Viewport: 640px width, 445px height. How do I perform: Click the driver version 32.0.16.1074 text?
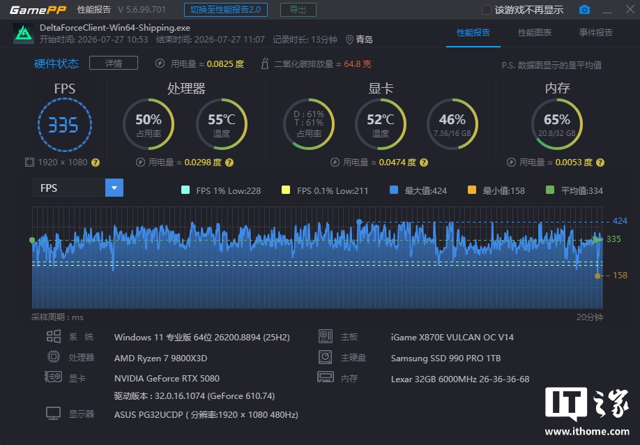click(195, 396)
